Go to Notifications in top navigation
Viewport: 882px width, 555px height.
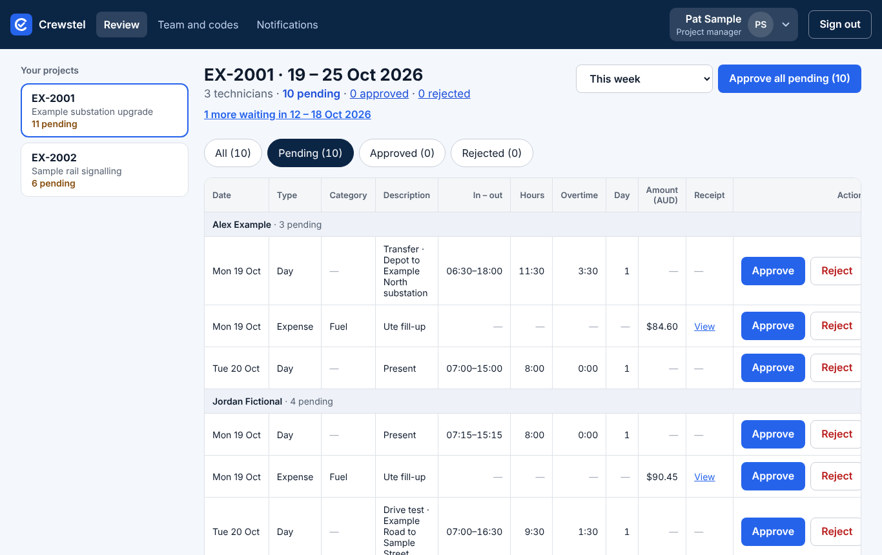287,25
